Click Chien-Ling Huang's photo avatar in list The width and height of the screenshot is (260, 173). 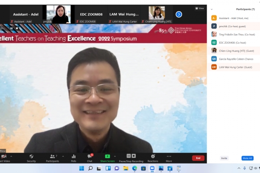[214, 51]
